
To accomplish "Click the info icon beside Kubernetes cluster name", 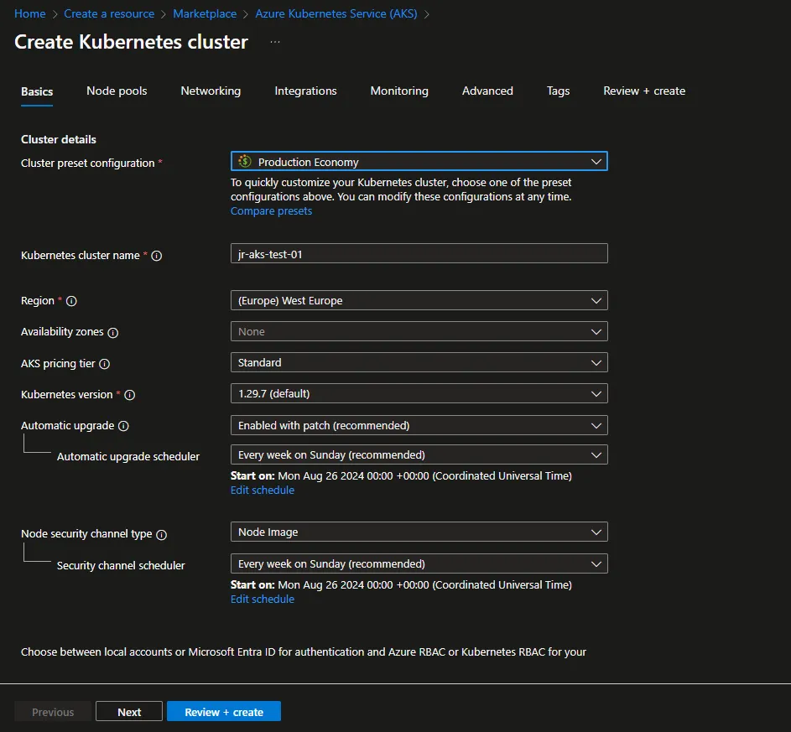I will click(157, 256).
